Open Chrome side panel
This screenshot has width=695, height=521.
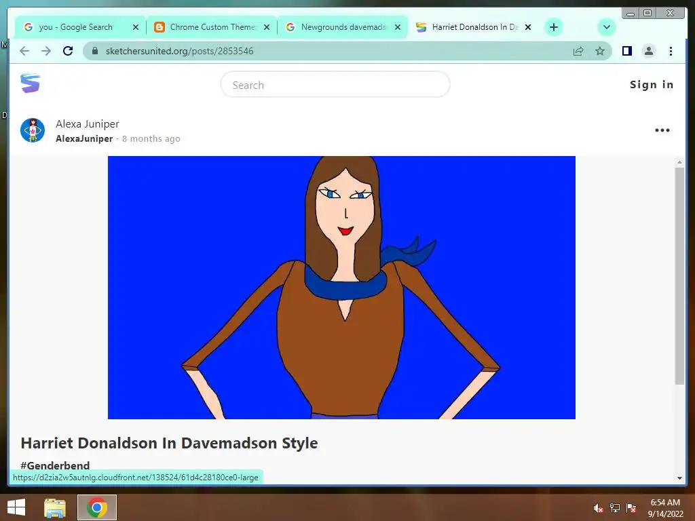click(626, 51)
